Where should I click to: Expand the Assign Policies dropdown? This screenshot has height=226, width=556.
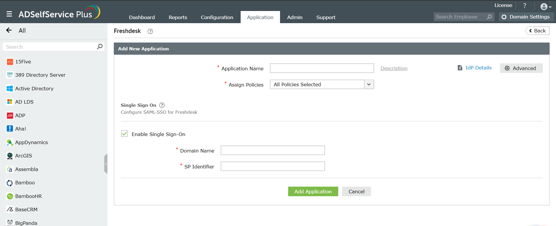(x=369, y=84)
